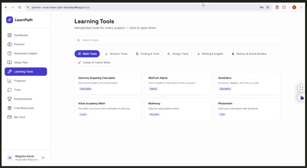Viewport: 307px width, 168px height.
Task: Click the My Card icon
Action: pyautogui.click(x=10, y=117)
